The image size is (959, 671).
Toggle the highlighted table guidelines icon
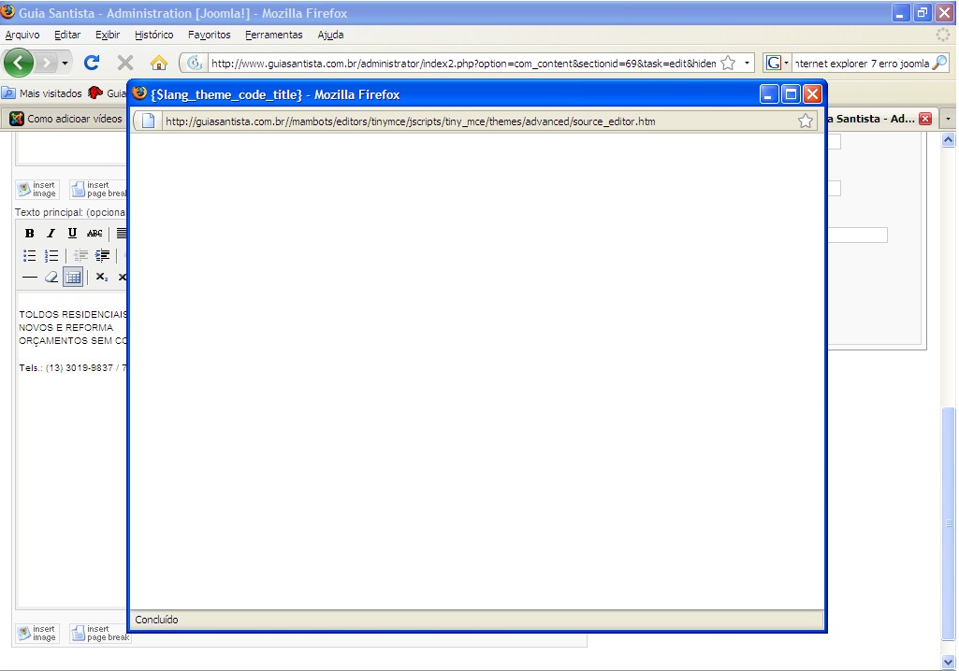[73, 277]
